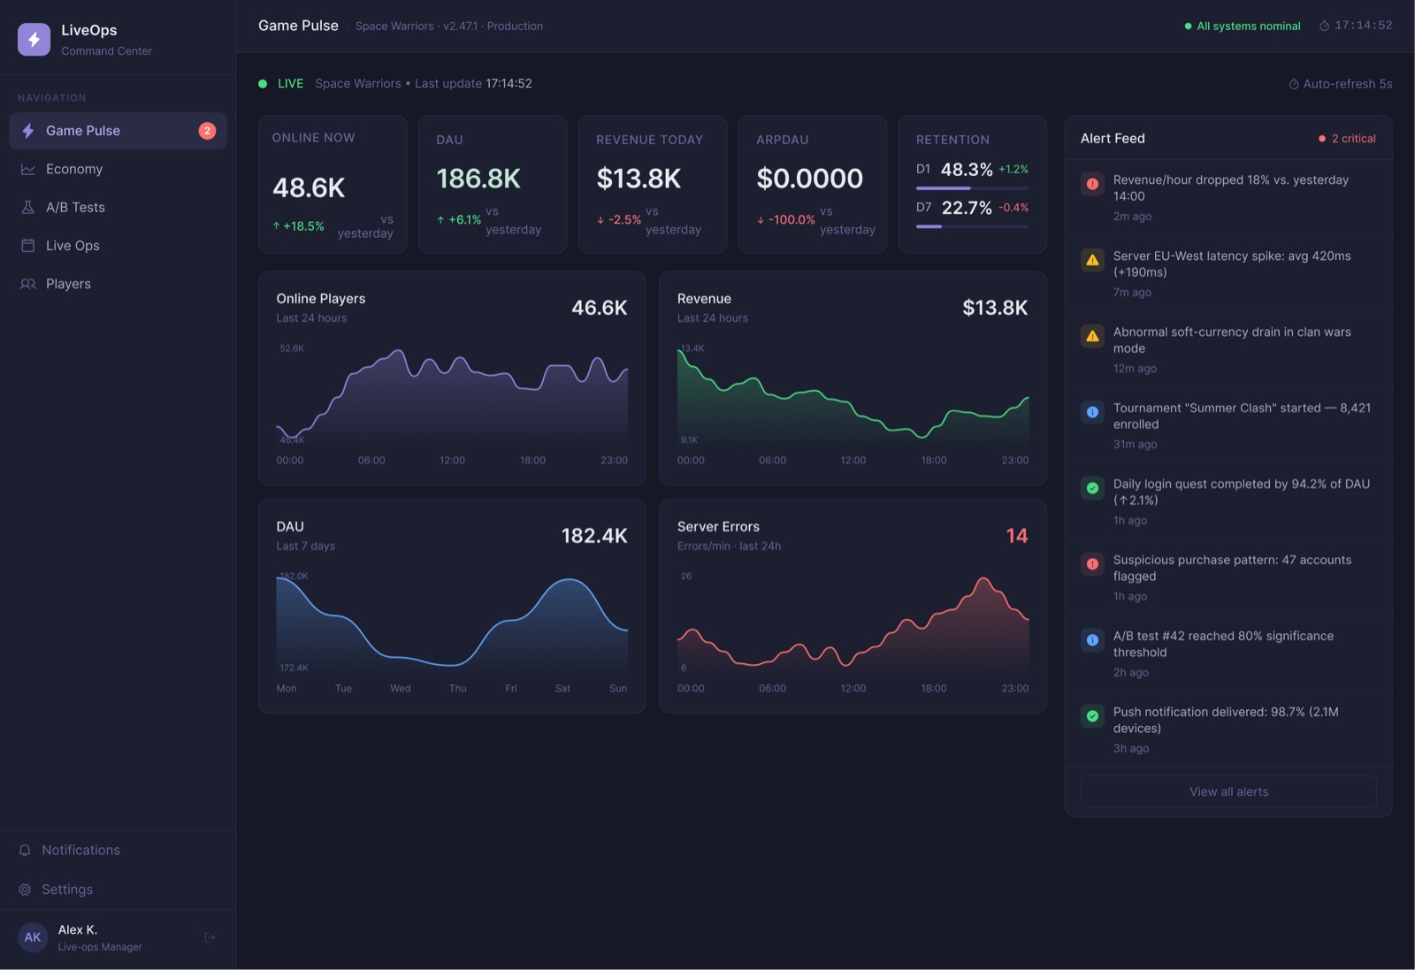Click the Alert Feed heading

pos(1113,139)
